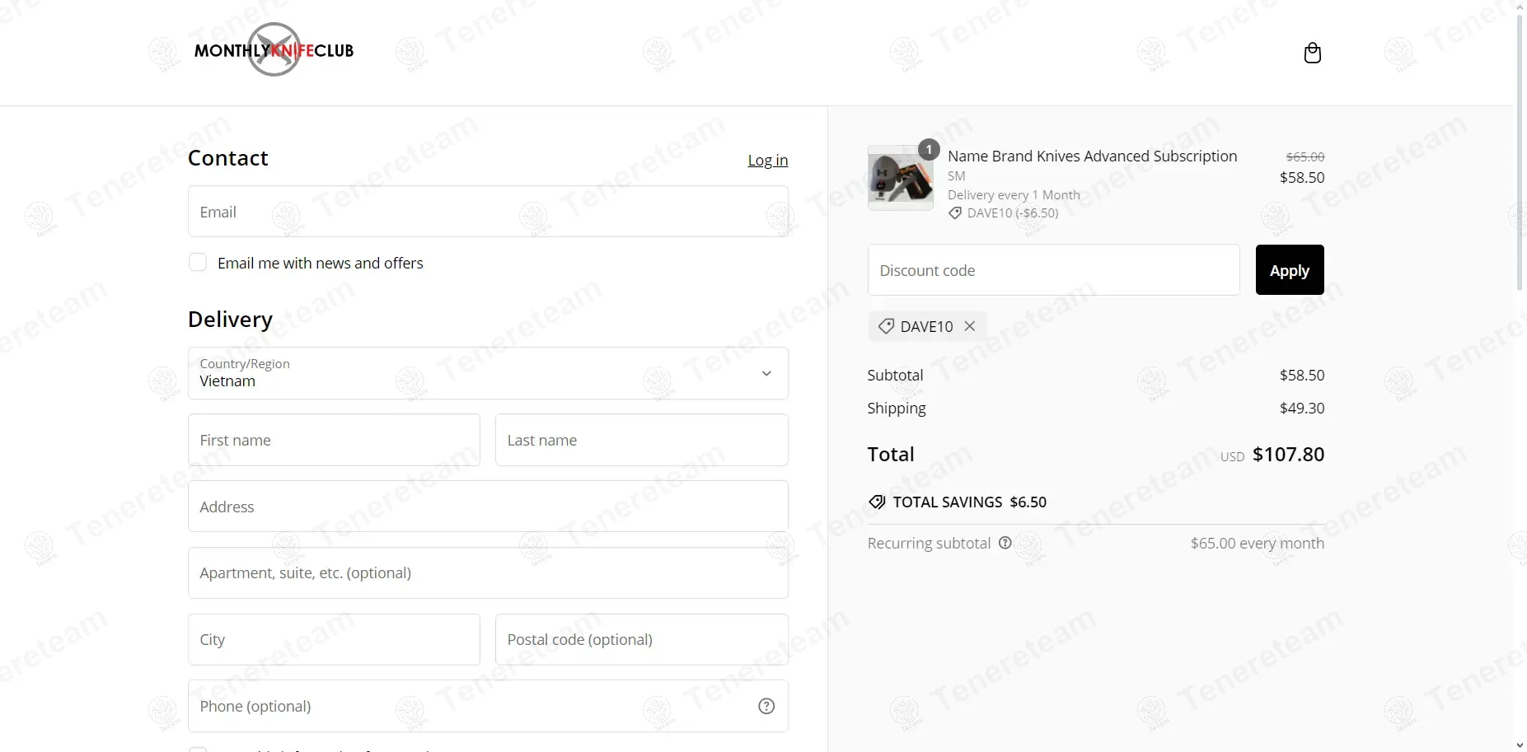Screen dimensions: 1527x752
Task: Open the Country/Region dropdown
Action: [488, 373]
